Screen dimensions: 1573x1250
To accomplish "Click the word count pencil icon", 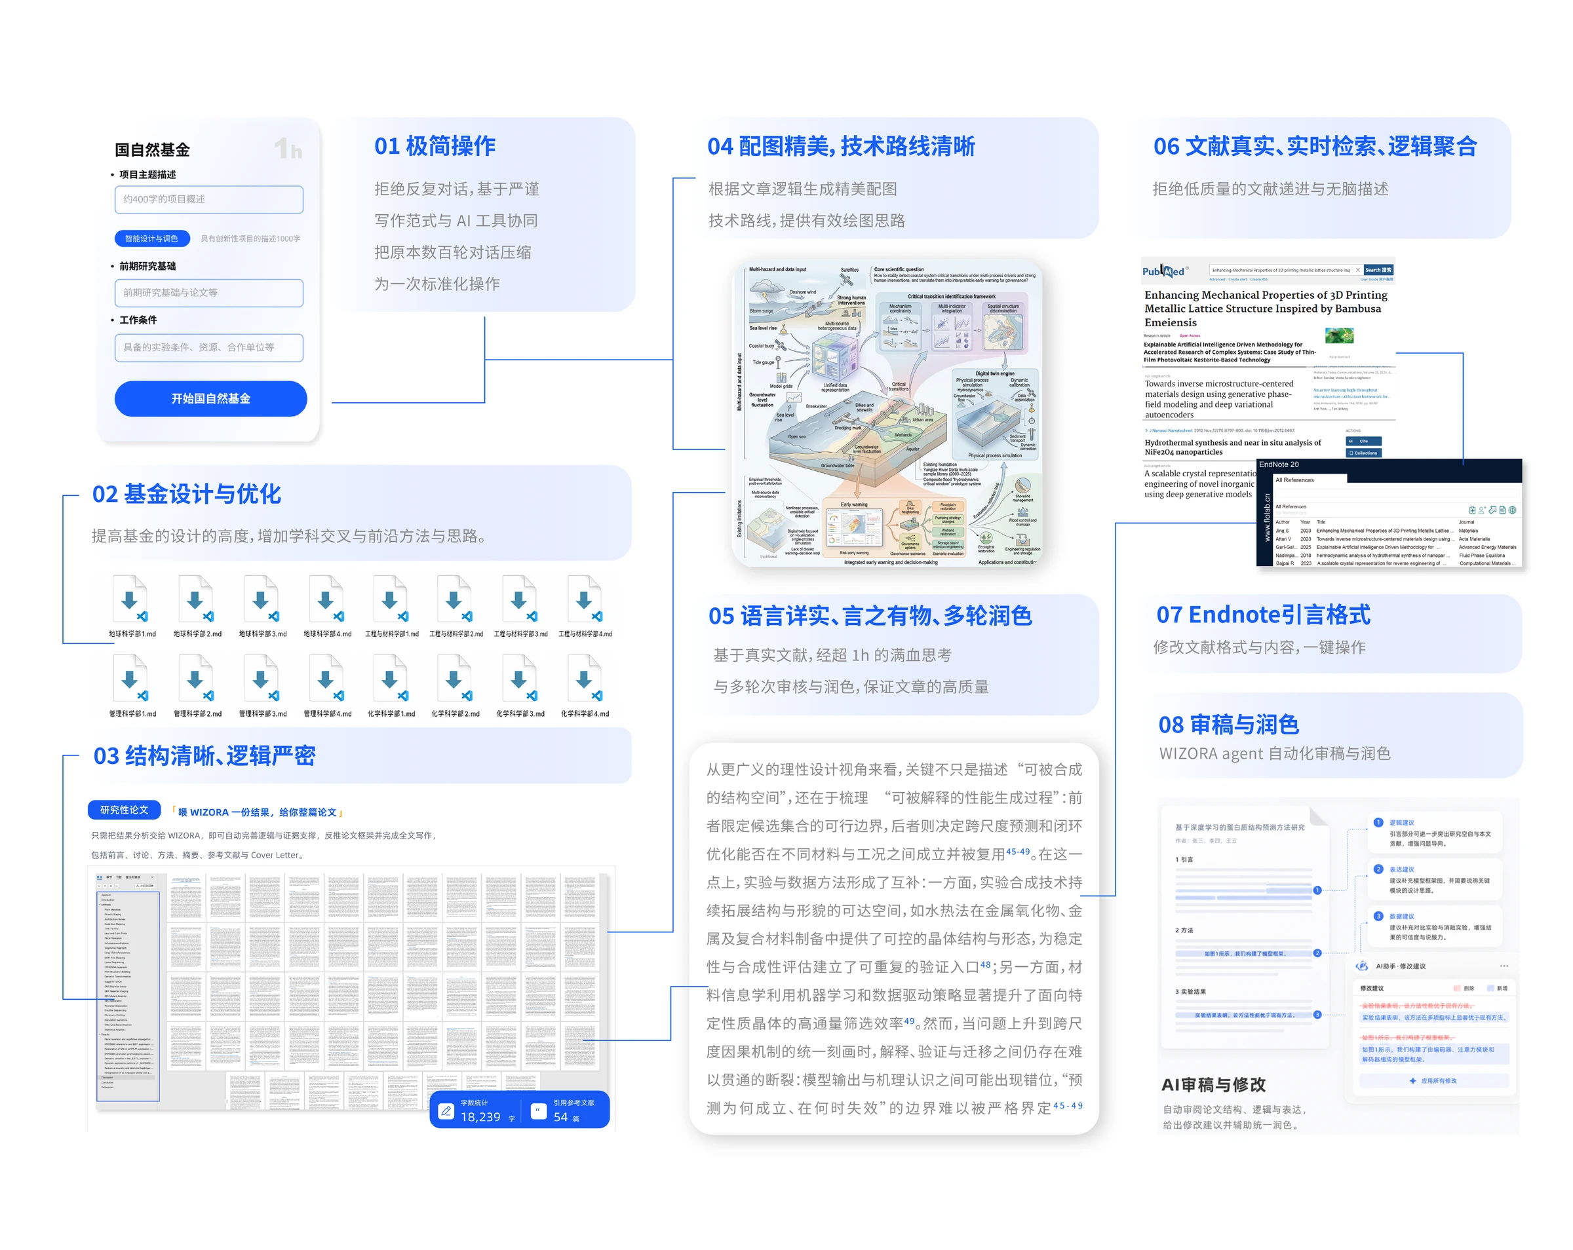I will [x=446, y=1111].
